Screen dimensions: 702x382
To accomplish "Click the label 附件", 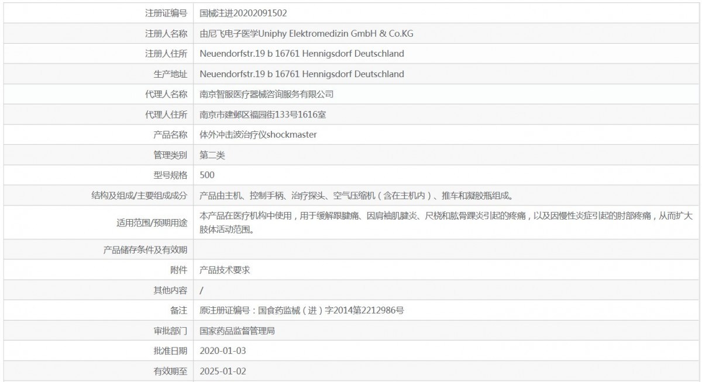I will click(x=179, y=270).
